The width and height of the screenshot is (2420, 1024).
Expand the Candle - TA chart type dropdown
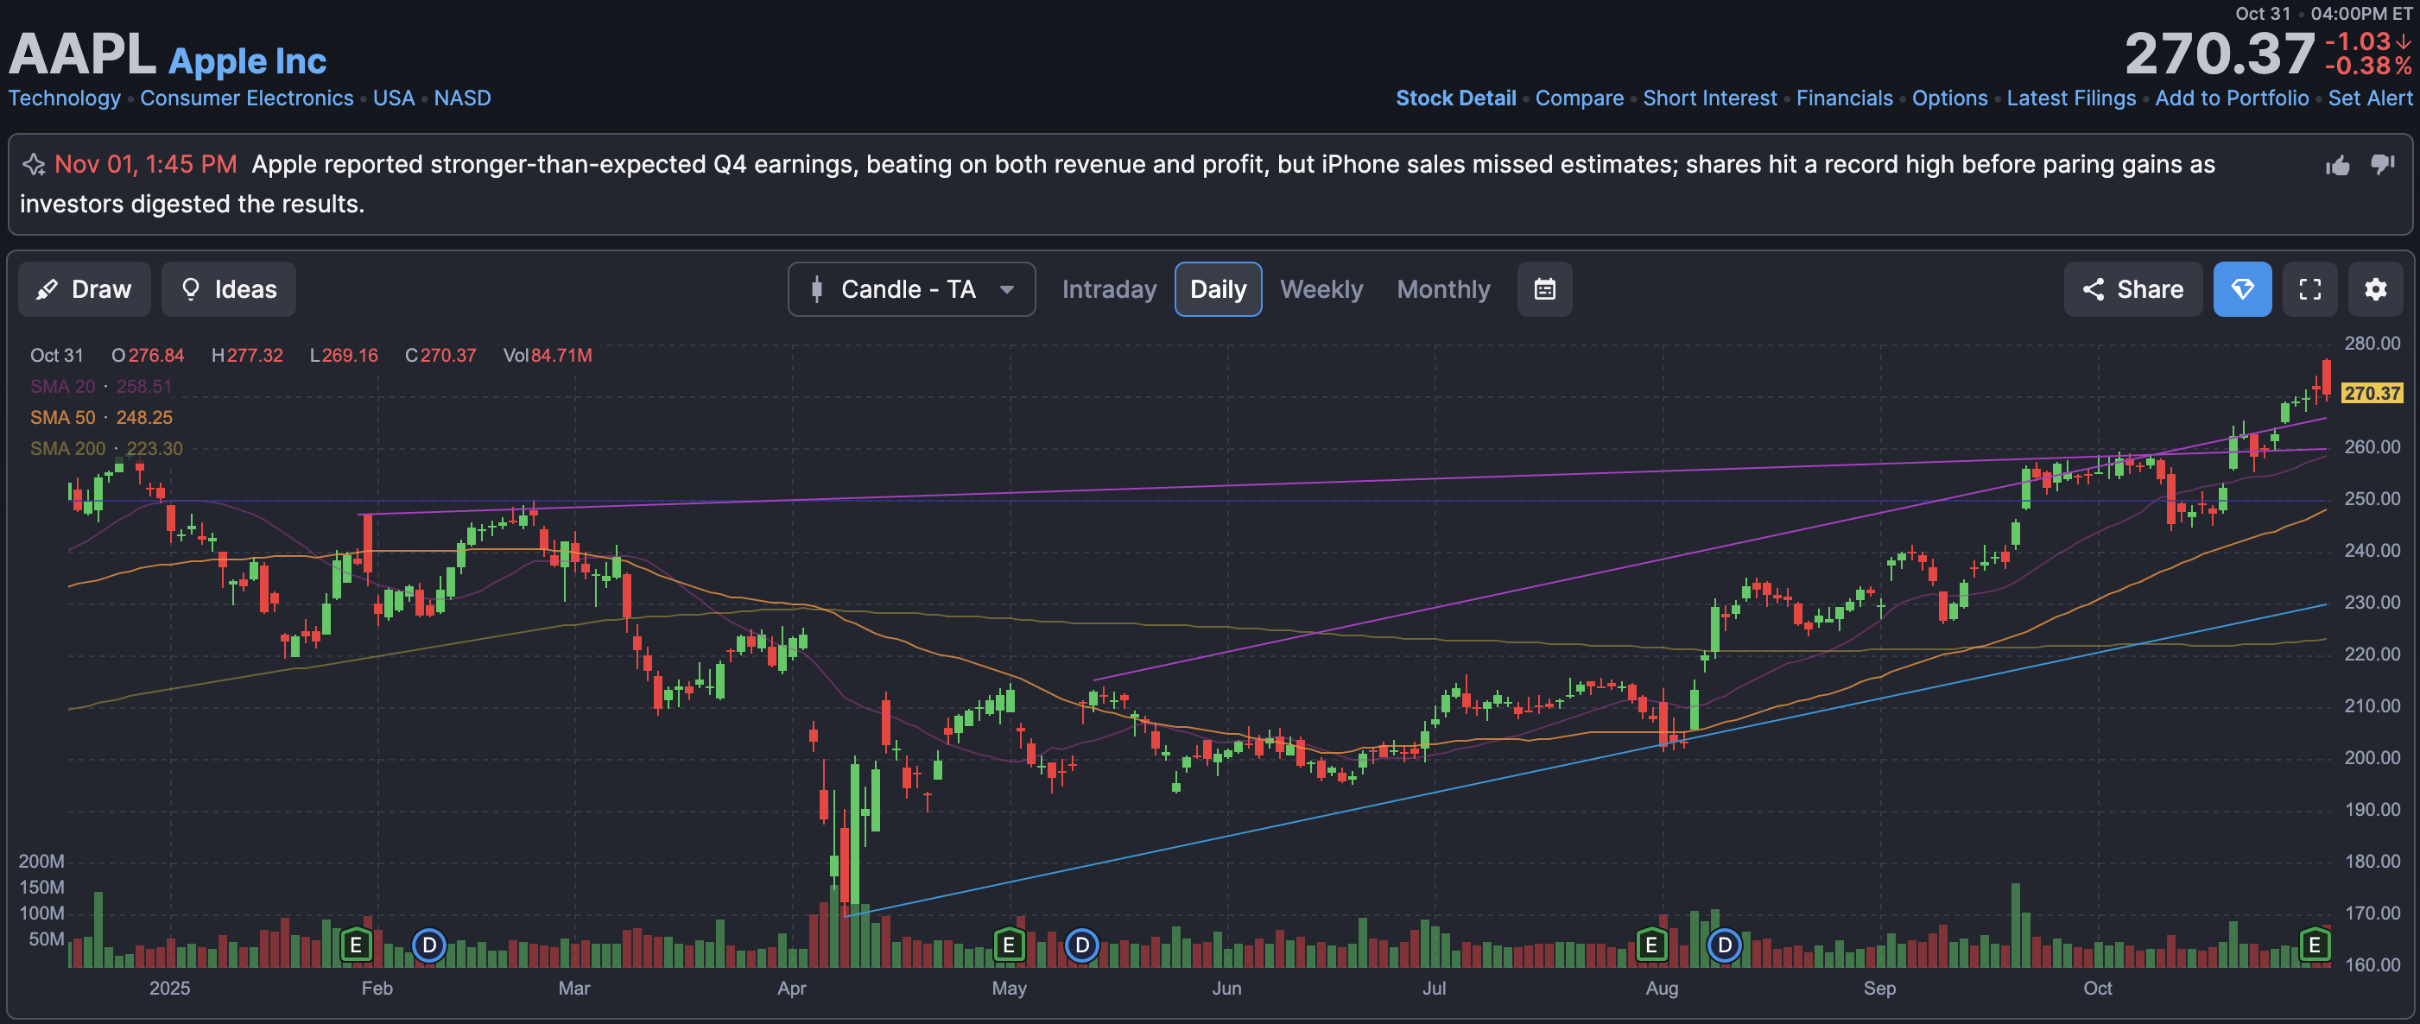point(911,289)
